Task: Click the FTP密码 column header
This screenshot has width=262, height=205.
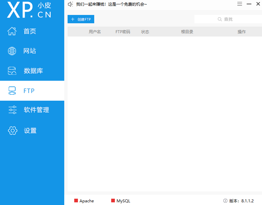Action: coord(123,32)
